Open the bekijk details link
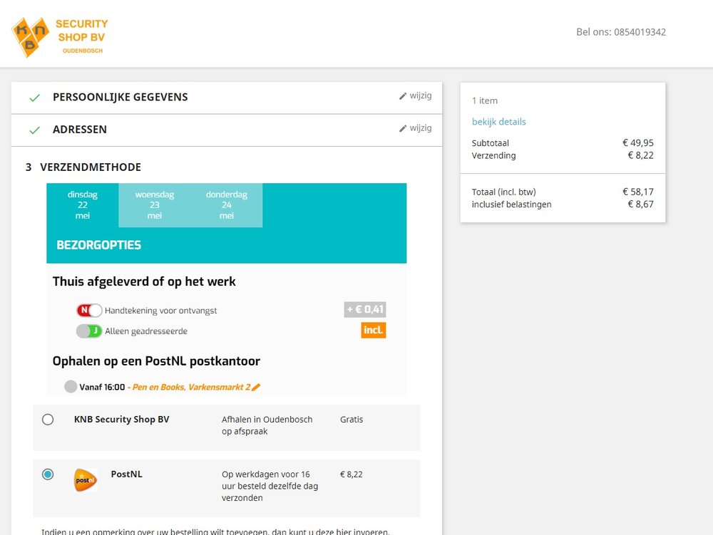Viewport: 713px width, 535px height. (x=498, y=121)
